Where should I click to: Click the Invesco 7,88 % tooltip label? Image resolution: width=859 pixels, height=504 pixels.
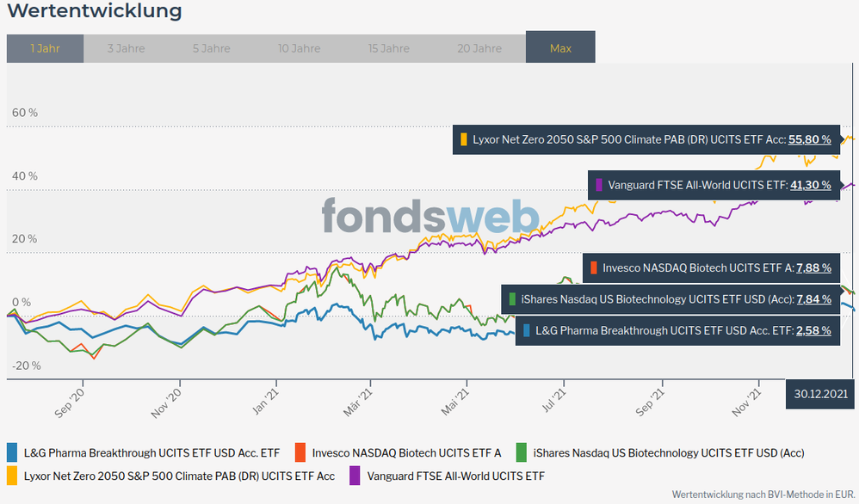click(x=710, y=267)
